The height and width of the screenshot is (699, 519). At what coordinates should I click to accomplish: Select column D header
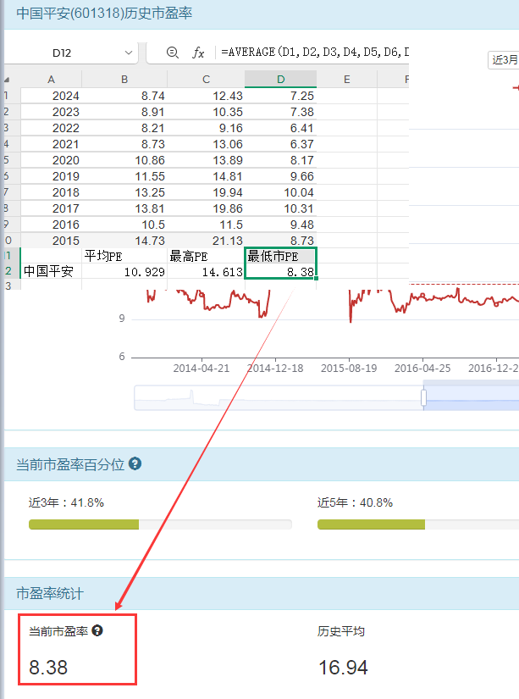pos(280,80)
